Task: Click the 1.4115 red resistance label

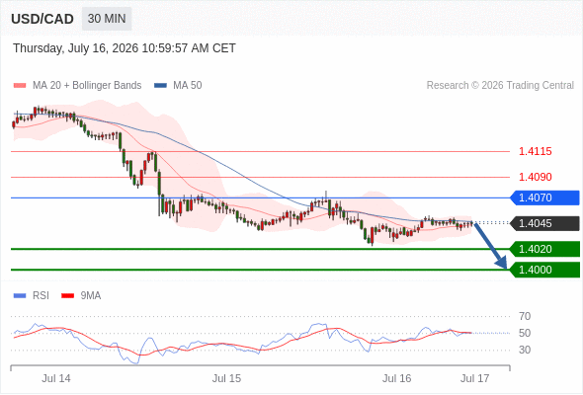Action: 535,152
